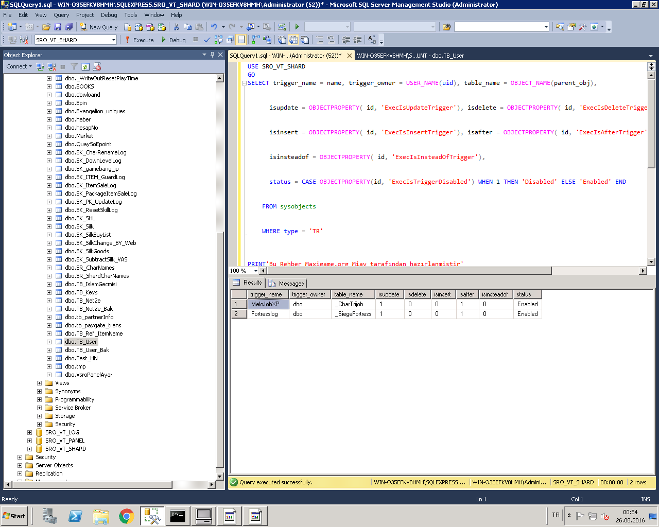Click the Increase Indent icon

(358, 40)
